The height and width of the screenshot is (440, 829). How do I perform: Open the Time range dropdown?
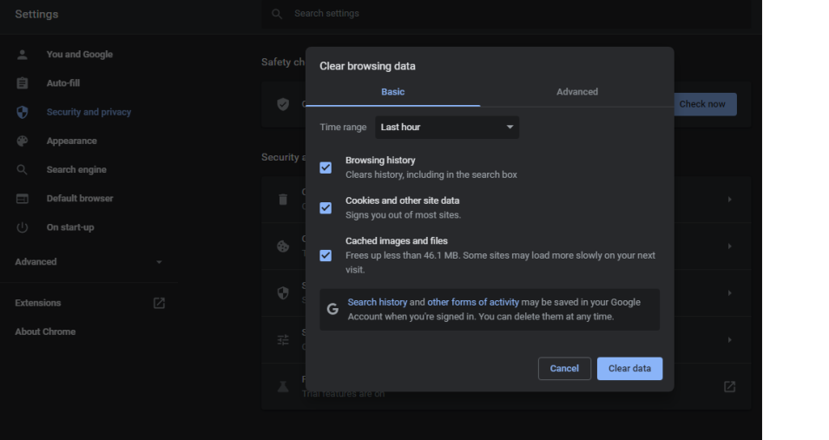pos(447,128)
